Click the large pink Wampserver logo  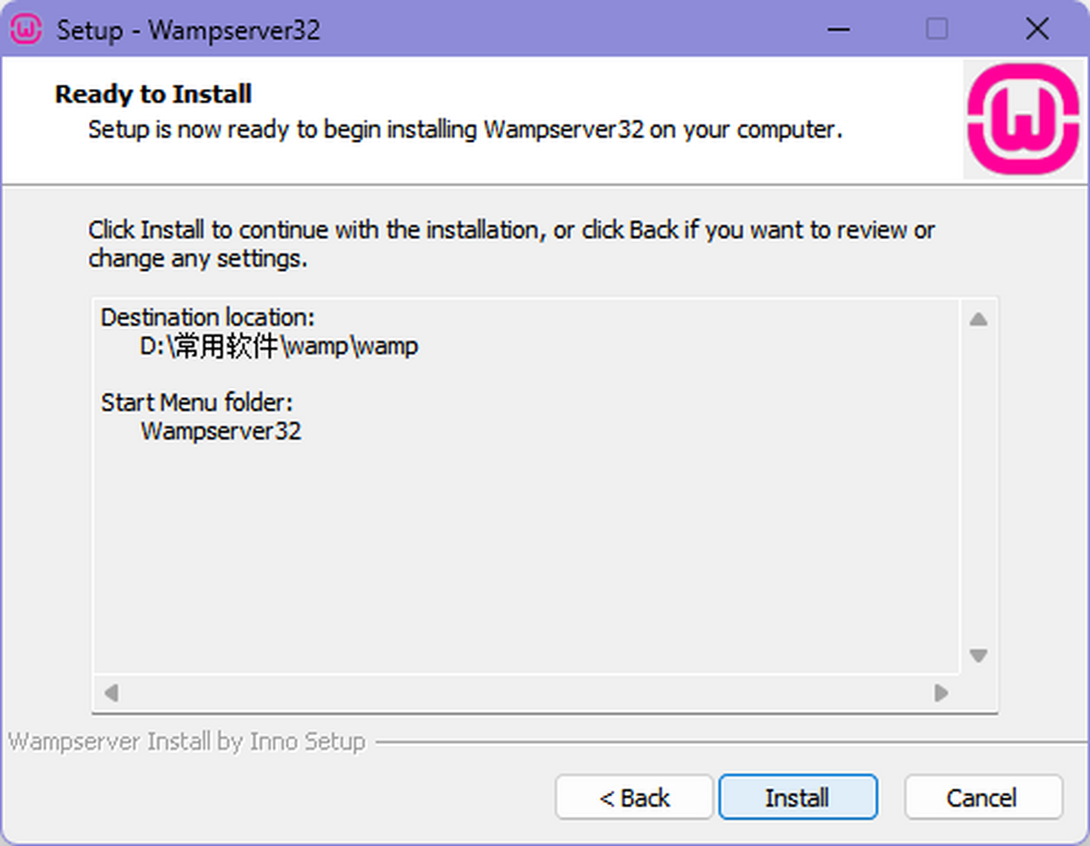point(1023,118)
